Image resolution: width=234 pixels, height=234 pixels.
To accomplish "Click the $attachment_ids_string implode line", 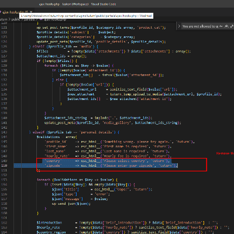I will click(98, 118).
